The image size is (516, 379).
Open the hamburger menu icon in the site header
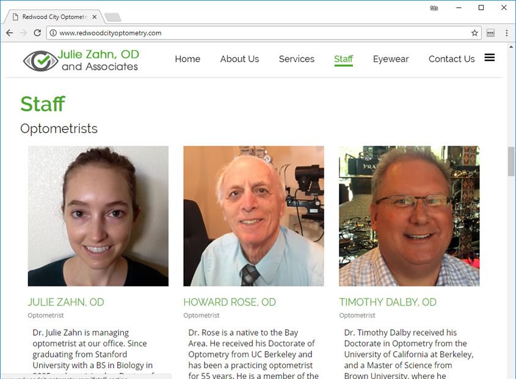[489, 58]
